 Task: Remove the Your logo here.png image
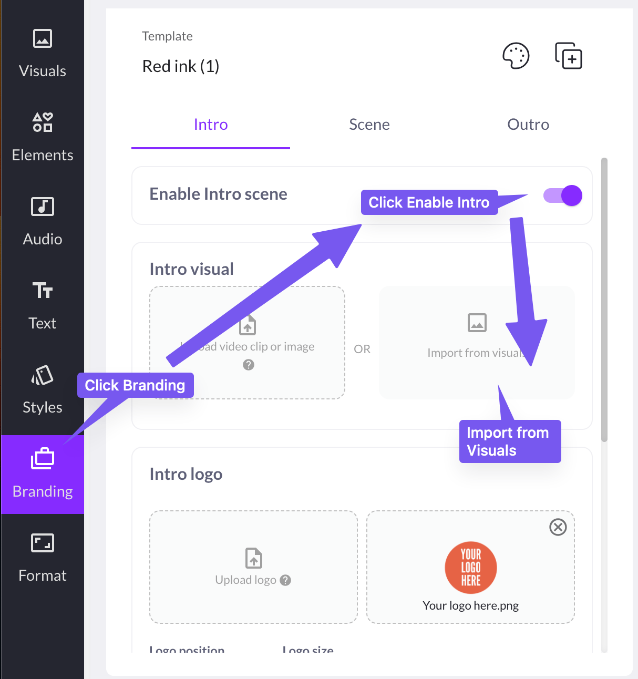[x=558, y=527]
